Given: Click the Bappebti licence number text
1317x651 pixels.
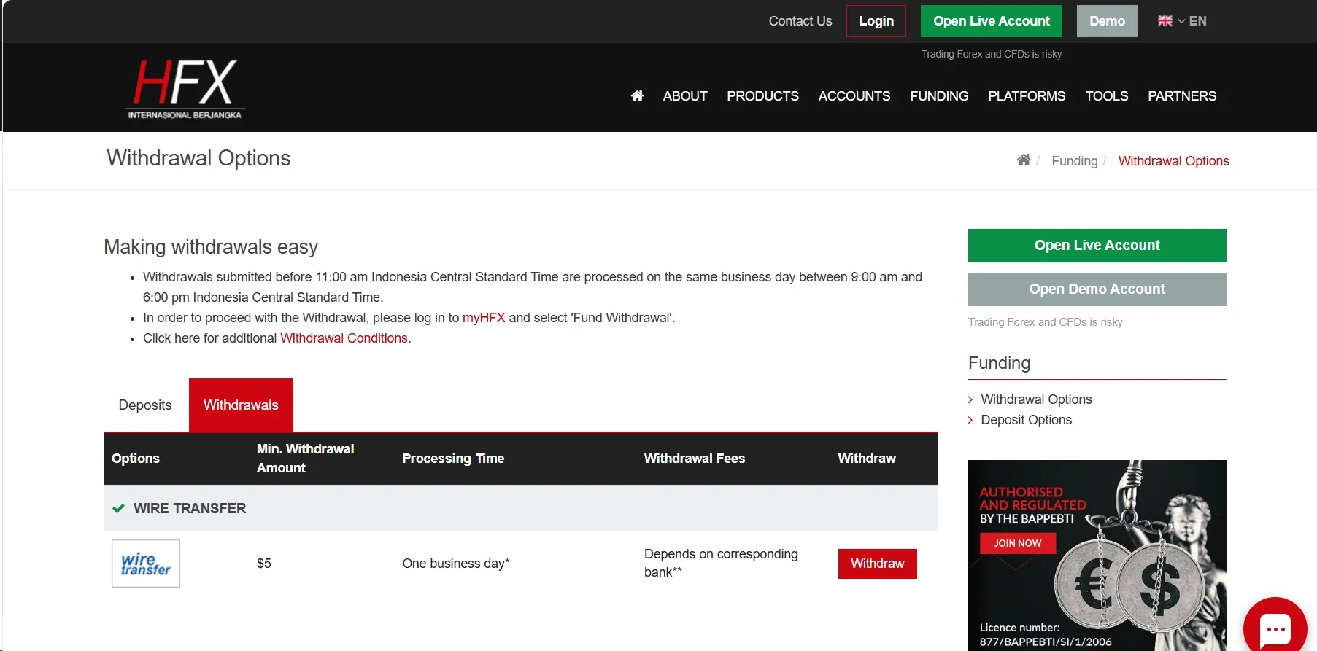Looking at the screenshot, I should pyautogui.click(x=1045, y=635).
